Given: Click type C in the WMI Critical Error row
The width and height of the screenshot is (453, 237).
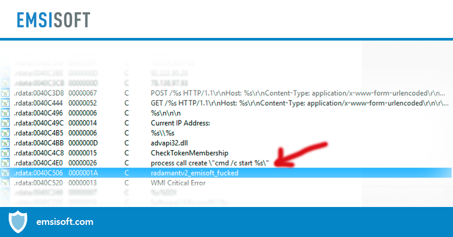Looking at the screenshot, I should pos(126,183).
